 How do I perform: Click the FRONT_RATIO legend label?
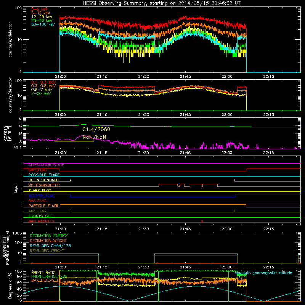[x=43, y=273]
